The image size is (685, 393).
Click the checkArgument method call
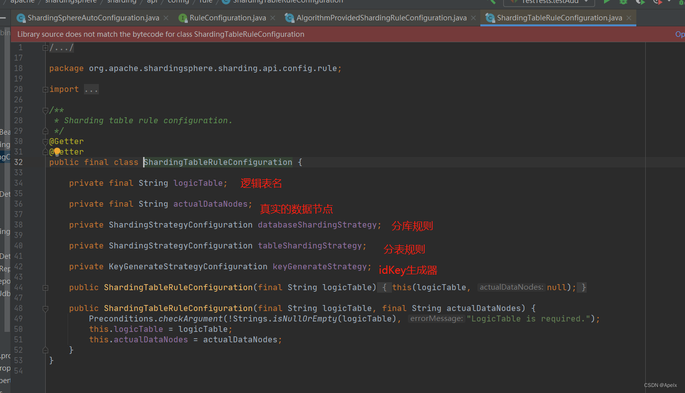191,319
